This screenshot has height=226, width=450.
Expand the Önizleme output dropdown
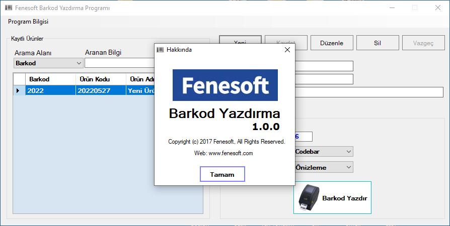point(324,167)
